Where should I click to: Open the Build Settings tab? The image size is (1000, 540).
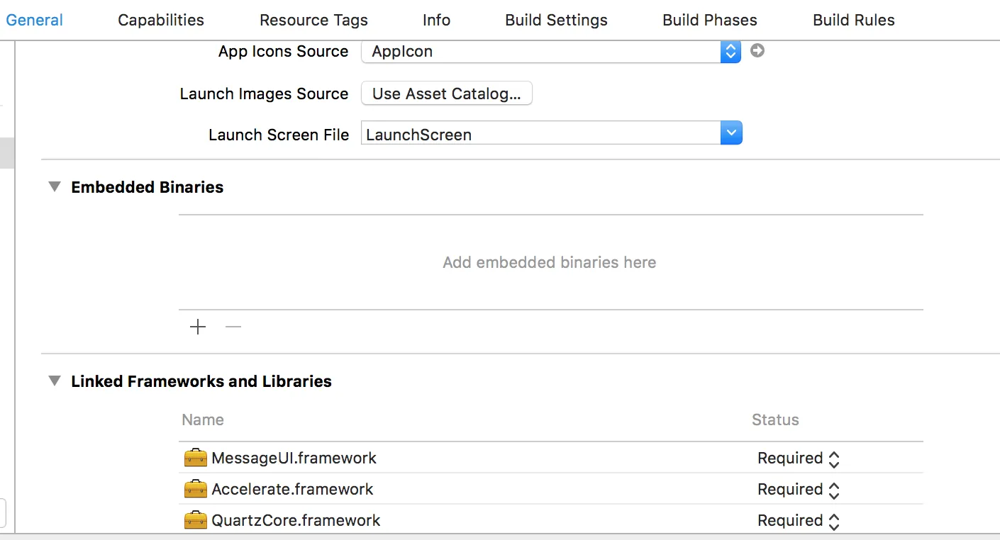tap(556, 20)
